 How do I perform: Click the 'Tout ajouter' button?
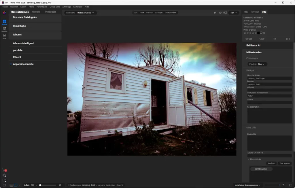tap(284, 163)
